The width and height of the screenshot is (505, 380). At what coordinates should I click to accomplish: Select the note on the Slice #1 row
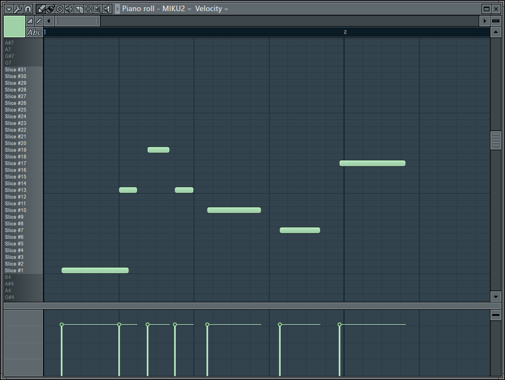tap(95, 271)
